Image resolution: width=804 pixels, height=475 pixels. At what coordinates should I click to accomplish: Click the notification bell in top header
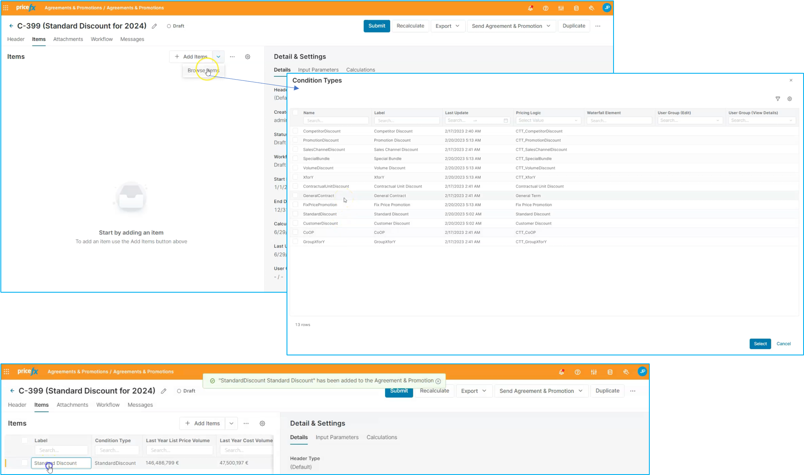(x=531, y=8)
